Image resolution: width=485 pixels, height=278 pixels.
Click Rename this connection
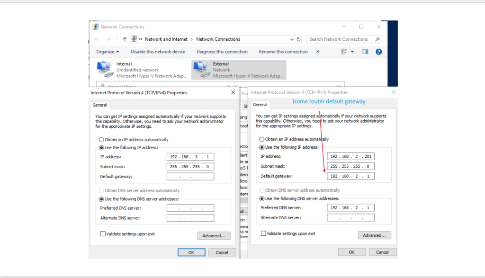(283, 52)
